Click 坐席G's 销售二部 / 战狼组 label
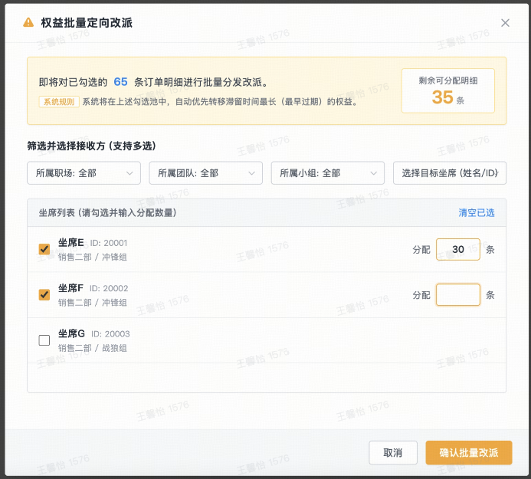Image resolution: width=531 pixels, height=479 pixels. click(93, 348)
